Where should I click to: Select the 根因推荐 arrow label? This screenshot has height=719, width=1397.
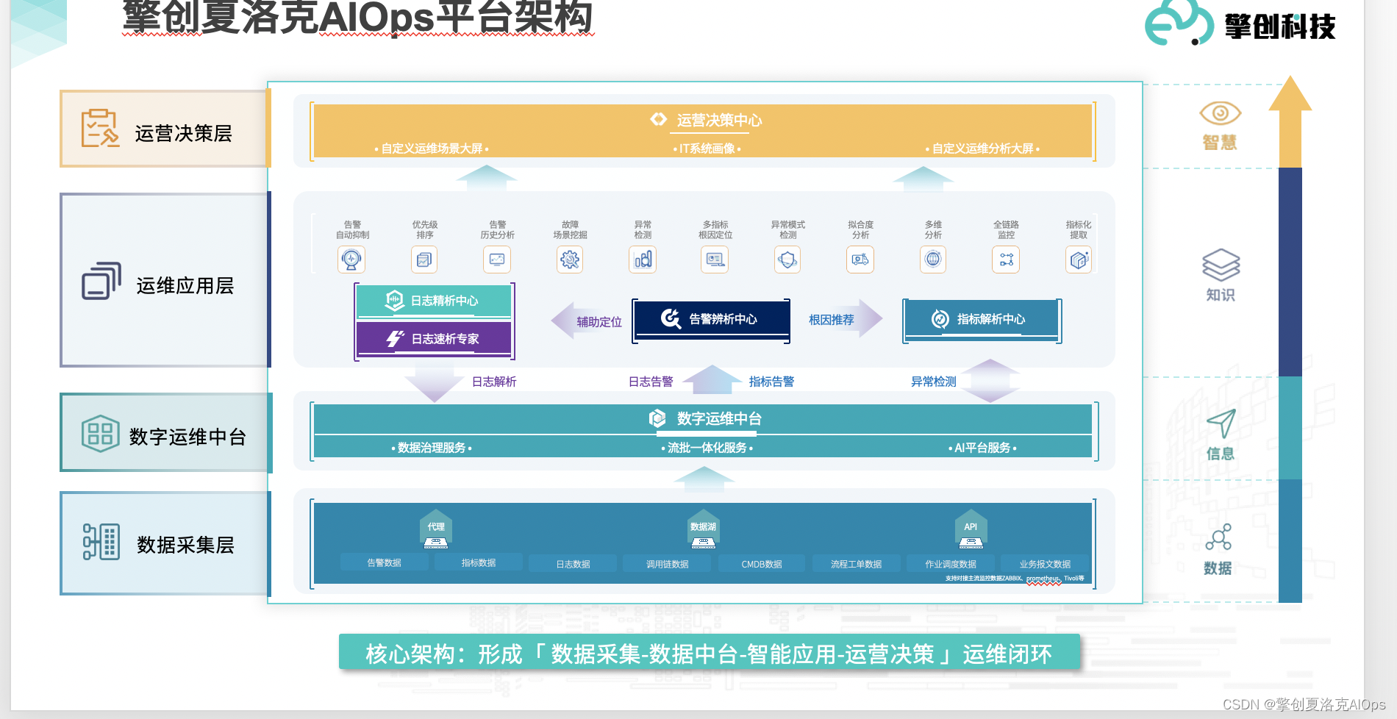pyautogui.click(x=832, y=320)
